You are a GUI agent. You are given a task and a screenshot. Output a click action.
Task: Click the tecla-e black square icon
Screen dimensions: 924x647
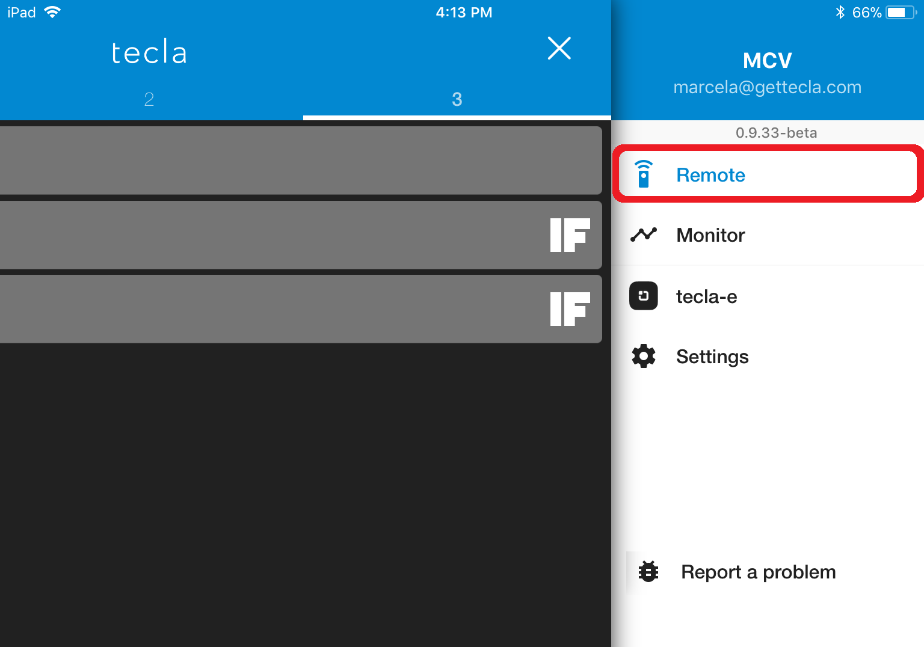pyautogui.click(x=643, y=296)
